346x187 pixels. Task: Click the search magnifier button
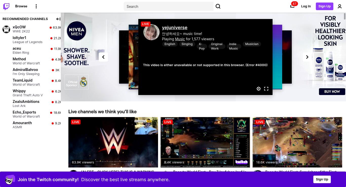[218, 6]
